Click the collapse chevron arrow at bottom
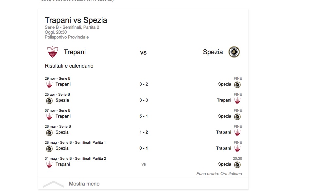Screen dimensions: 326x196 coord(53,184)
